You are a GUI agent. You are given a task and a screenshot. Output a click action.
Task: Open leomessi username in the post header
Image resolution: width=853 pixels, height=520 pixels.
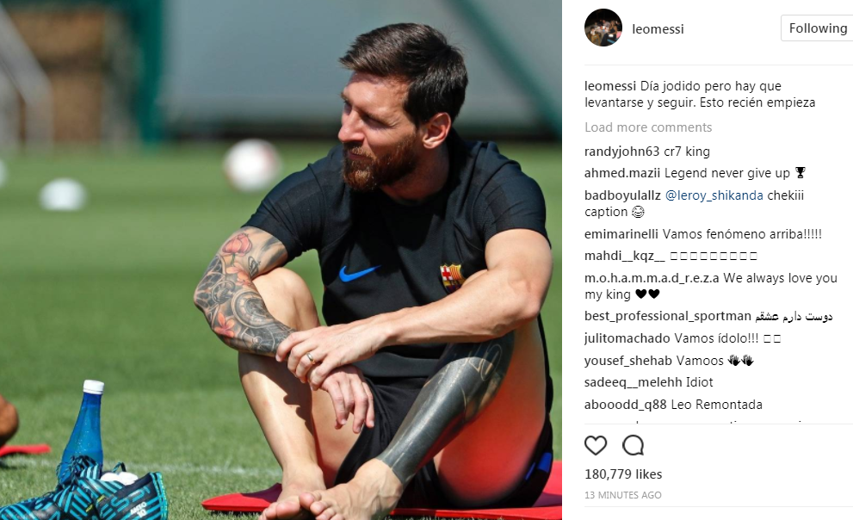(x=658, y=29)
